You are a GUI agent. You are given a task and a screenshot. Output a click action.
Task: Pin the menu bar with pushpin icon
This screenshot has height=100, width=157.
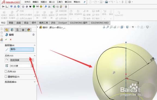tap(84, 2)
